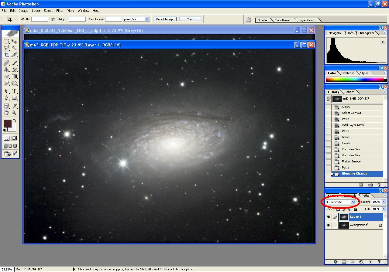
Task: Open the Filter menu
Action: point(60,11)
